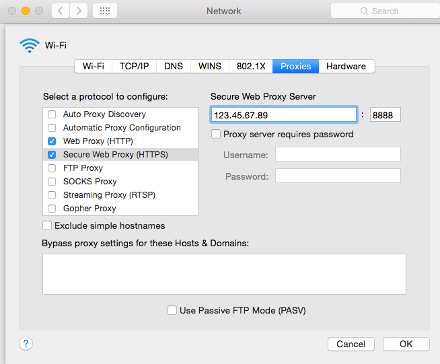
Task: Click the forward navigation arrow
Action: [x=79, y=11]
